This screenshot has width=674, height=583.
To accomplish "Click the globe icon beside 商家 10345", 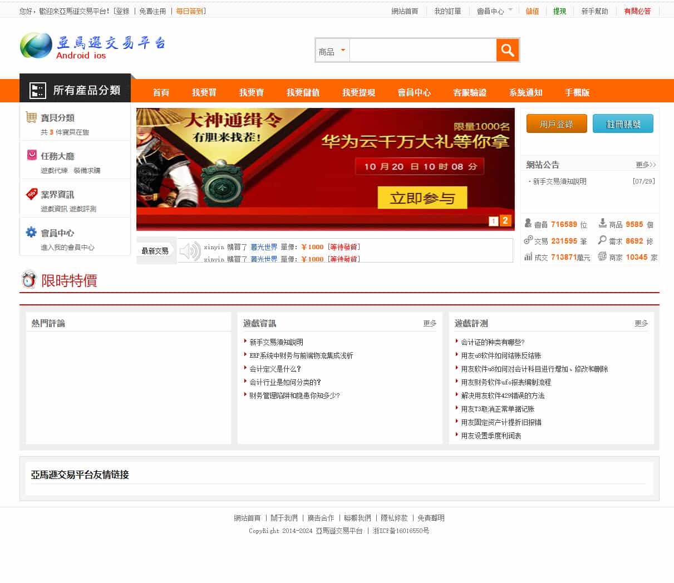I will (x=602, y=256).
